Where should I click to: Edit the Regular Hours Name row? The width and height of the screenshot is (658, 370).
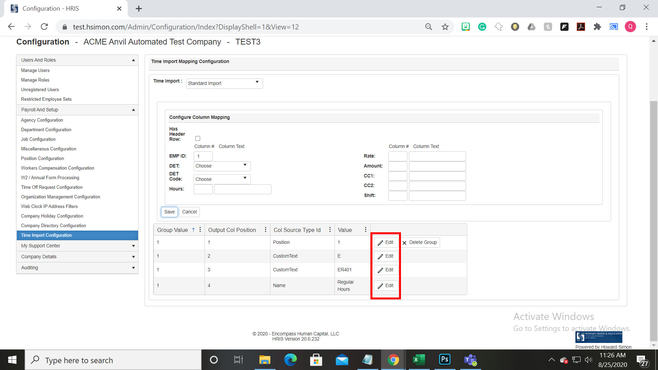tap(386, 285)
